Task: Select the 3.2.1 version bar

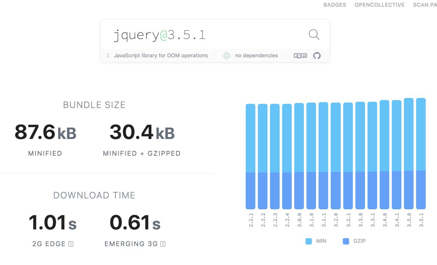Action: 348,156
